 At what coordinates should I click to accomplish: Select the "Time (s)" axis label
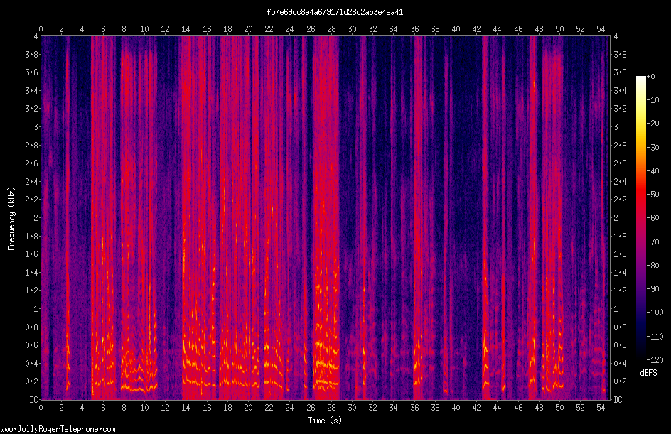(x=326, y=421)
